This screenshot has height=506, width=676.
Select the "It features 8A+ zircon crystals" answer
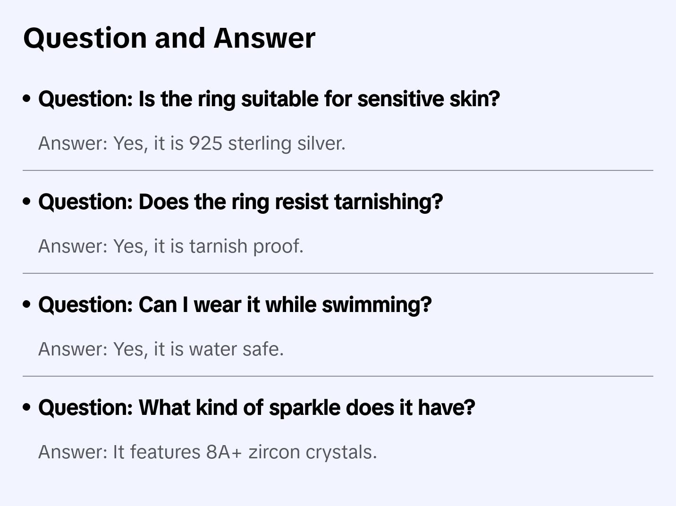click(207, 452)
